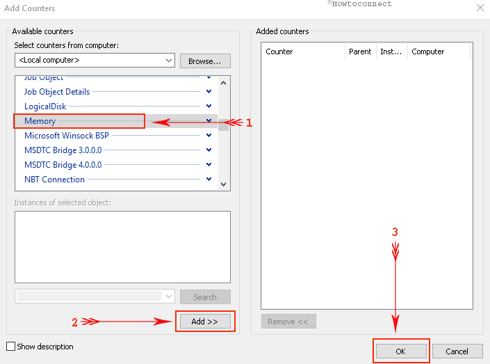Sort by the Computer column header

(439, 52)
